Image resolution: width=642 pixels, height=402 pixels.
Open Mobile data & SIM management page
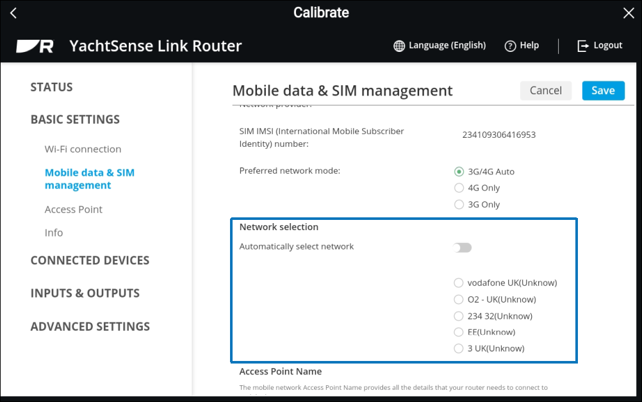tap(89, 179)
